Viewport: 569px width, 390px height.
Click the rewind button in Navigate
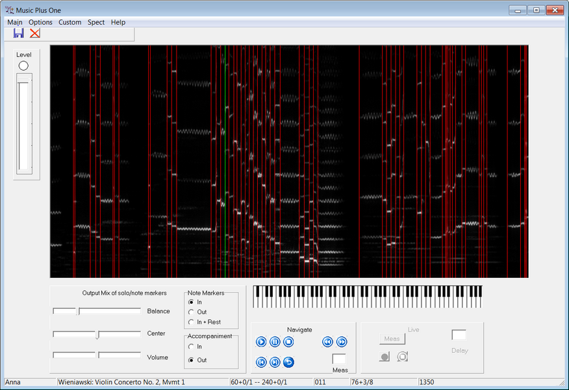[x=327, y=341]
